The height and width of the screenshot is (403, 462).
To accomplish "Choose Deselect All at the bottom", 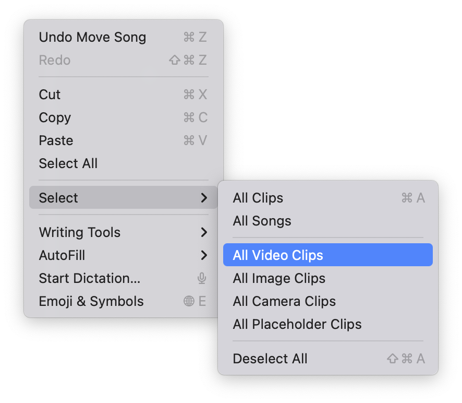I will coord(270,359).
